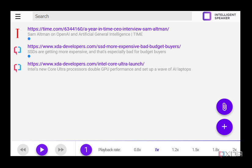Click the Intelligent Speaker logo icon

pos(207,16)
